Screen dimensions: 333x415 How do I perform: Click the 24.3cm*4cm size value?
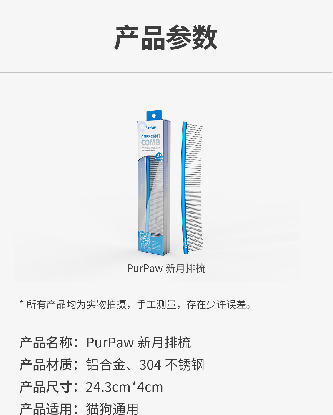coord(125,387)
